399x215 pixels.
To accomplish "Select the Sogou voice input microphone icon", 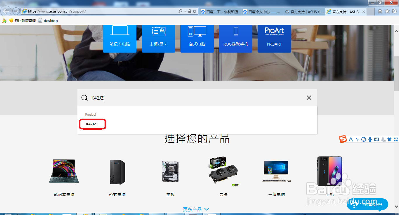I will click(x=370, y=139).
